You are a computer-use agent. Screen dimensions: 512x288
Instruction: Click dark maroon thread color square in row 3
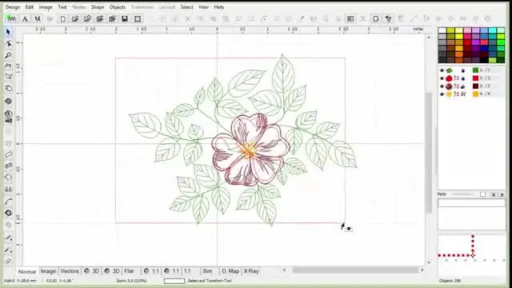pos(475,86)
